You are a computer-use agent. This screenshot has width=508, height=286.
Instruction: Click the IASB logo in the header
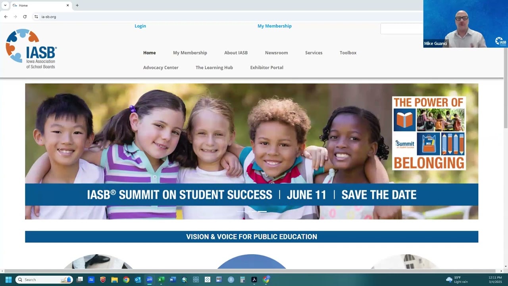tap(31, 49)
